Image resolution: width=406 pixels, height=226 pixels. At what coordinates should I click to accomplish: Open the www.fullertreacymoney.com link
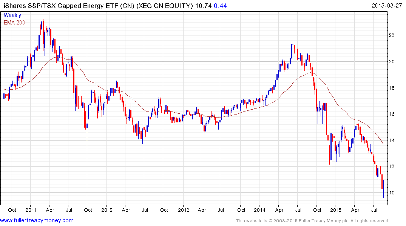[x=37, y=220]
